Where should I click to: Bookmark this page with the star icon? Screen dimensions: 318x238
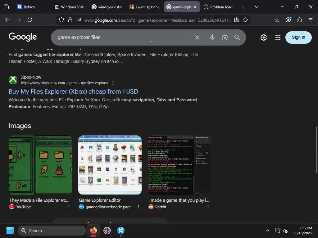coord(245,20)
